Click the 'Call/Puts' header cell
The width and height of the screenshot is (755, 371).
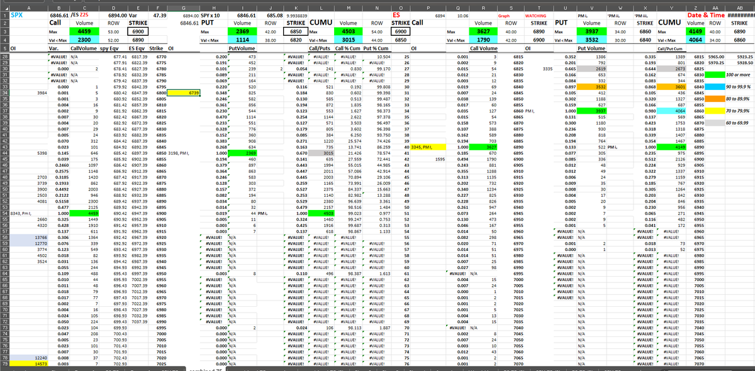321,48
